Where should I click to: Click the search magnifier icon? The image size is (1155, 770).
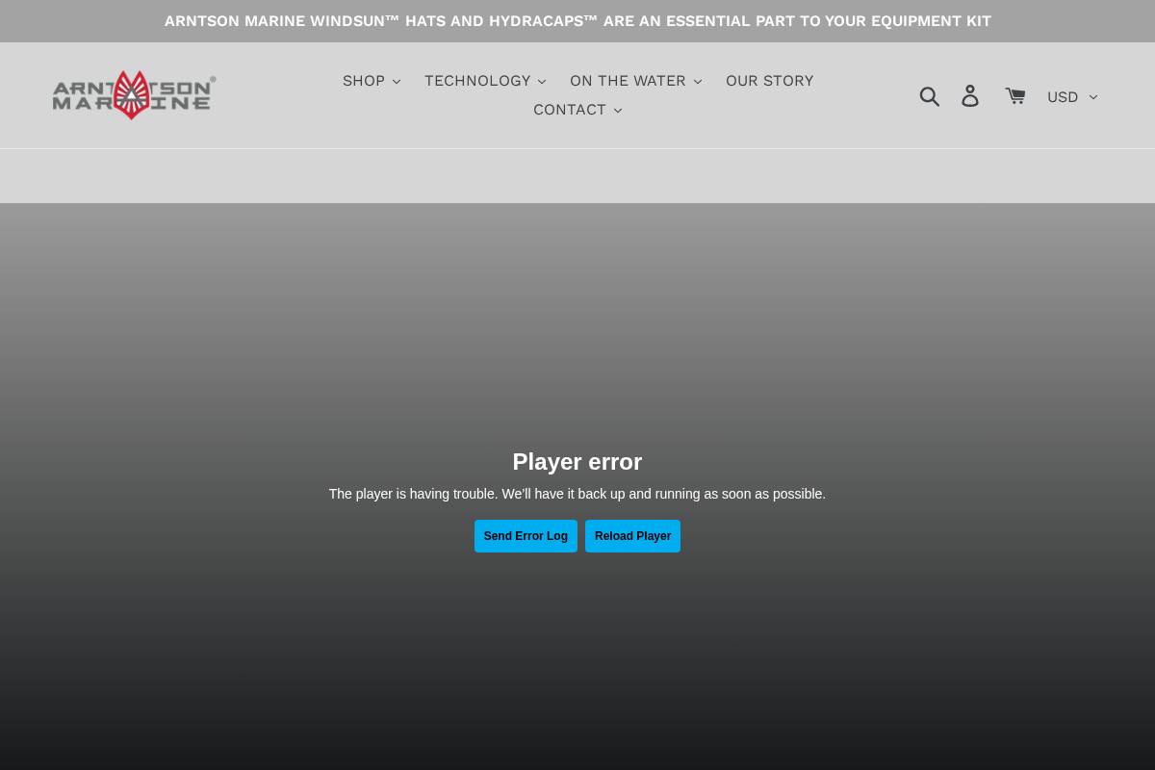(930, 95)
